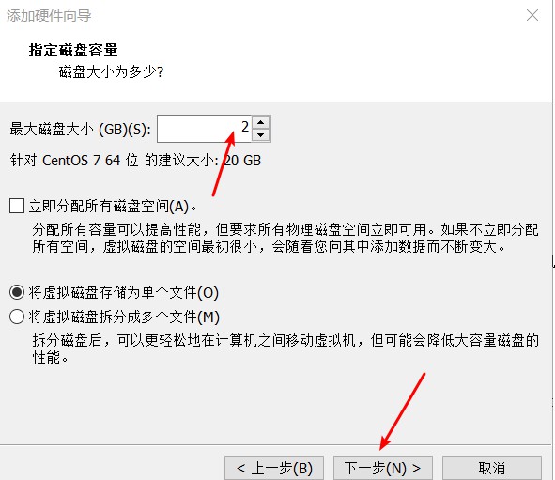Screen dimensions: 555x480
Task: Click the 将虚拟磁盘存储为单个文件(O) label text
Action: (x=124, y=293)
